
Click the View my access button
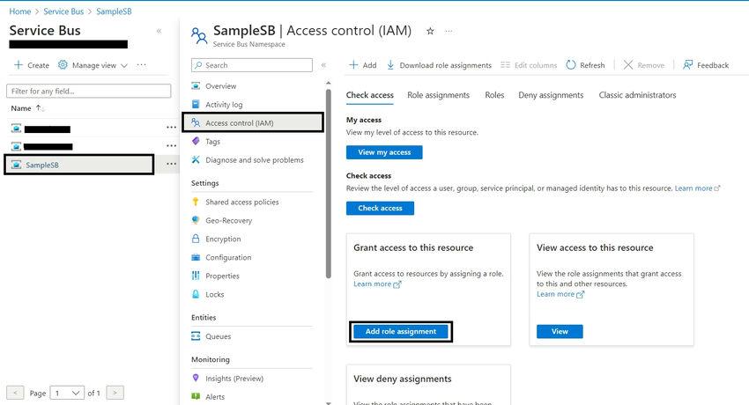[x=384, y=152]
